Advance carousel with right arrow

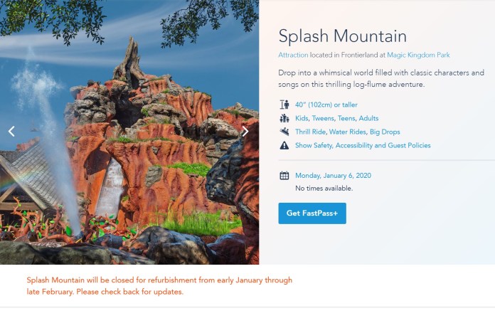point(245,132)
